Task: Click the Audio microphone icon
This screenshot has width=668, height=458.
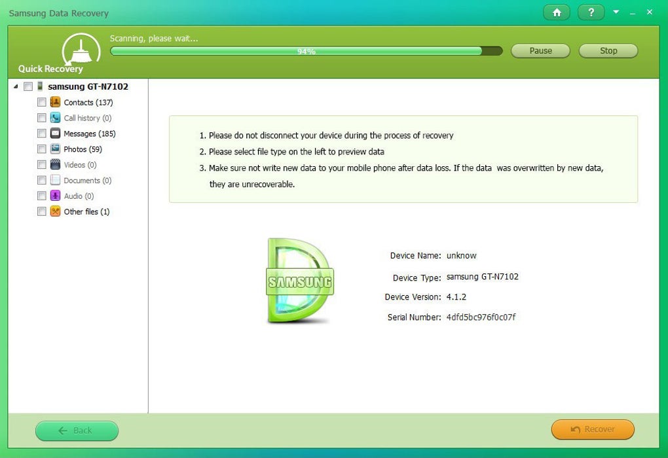Action: (x=55, y=196)
